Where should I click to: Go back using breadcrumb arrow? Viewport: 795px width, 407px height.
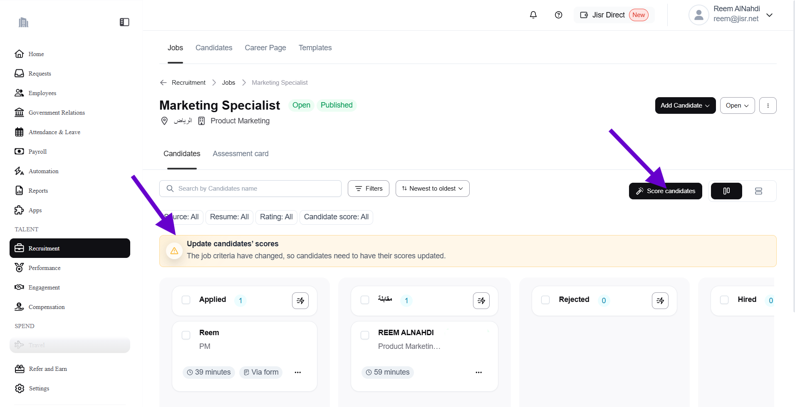click(x=163, y=83)
